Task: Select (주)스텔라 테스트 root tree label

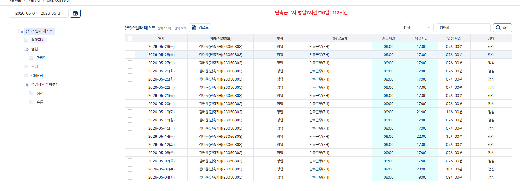Action: pos(39,31)
